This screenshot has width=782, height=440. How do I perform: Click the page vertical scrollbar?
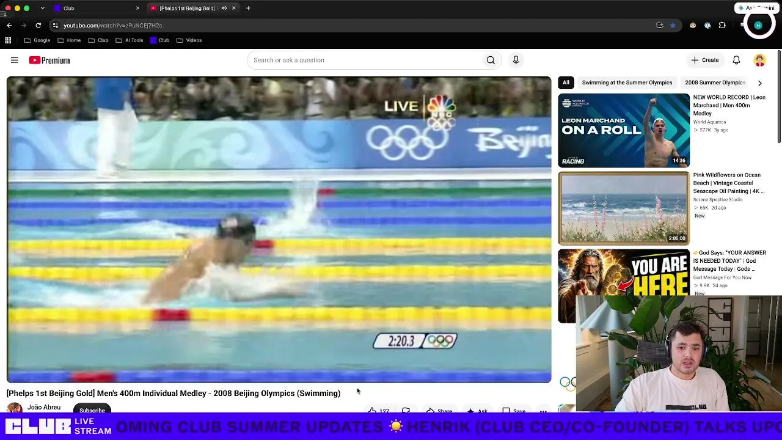(779, 98)
